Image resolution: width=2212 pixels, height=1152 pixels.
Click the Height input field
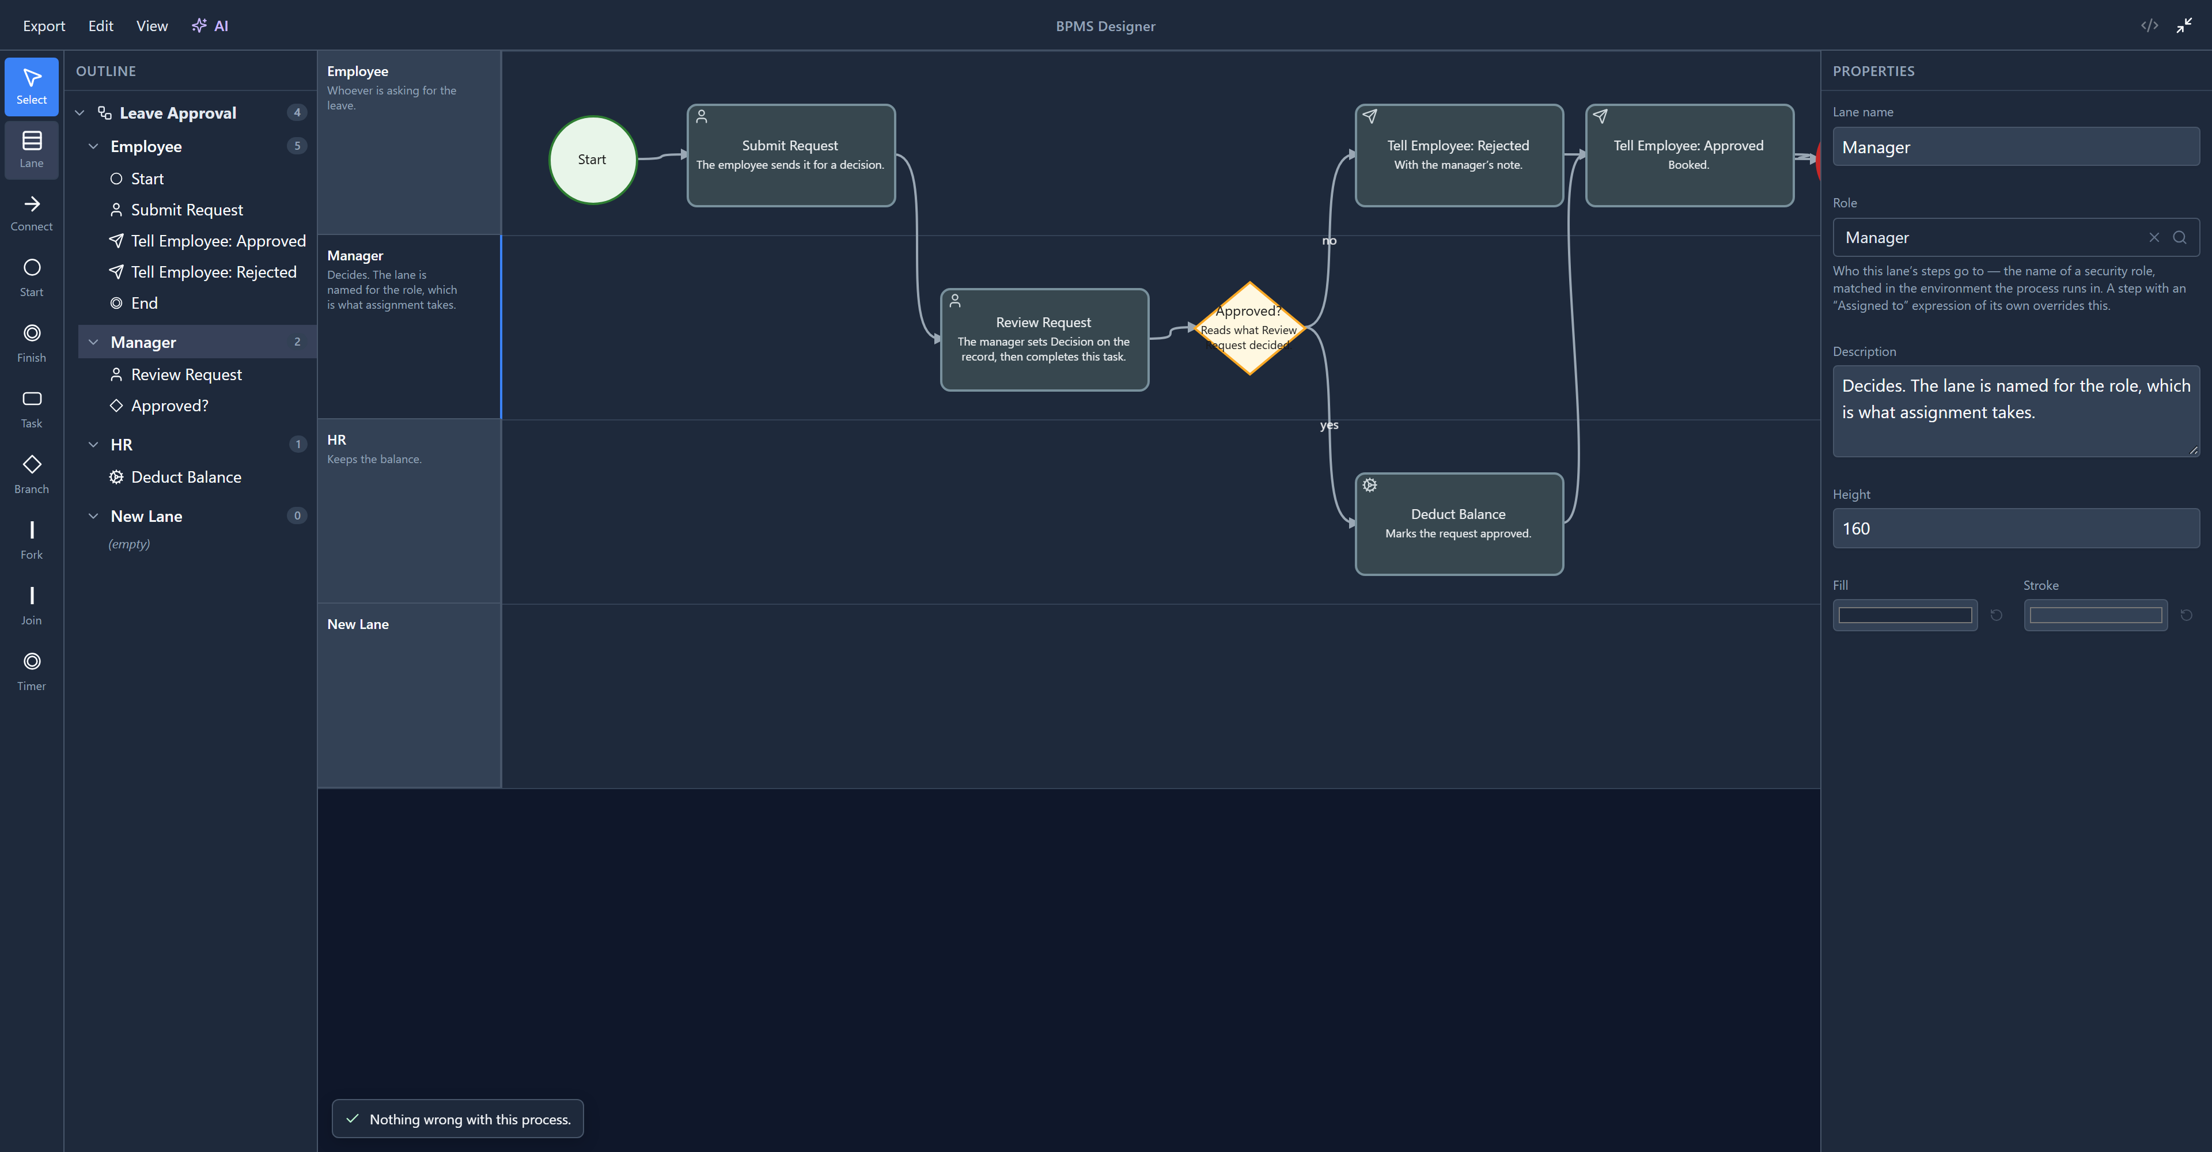click(x=2016, y=529)
